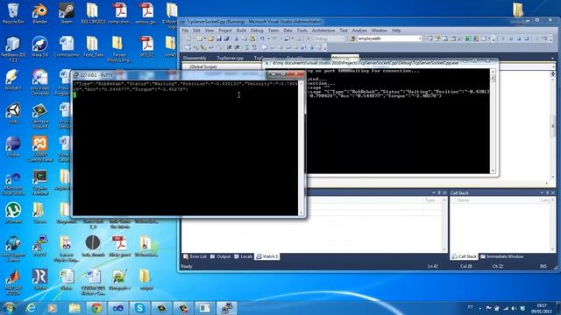Select the uTorrent desktop shortcut

(13, 213)
